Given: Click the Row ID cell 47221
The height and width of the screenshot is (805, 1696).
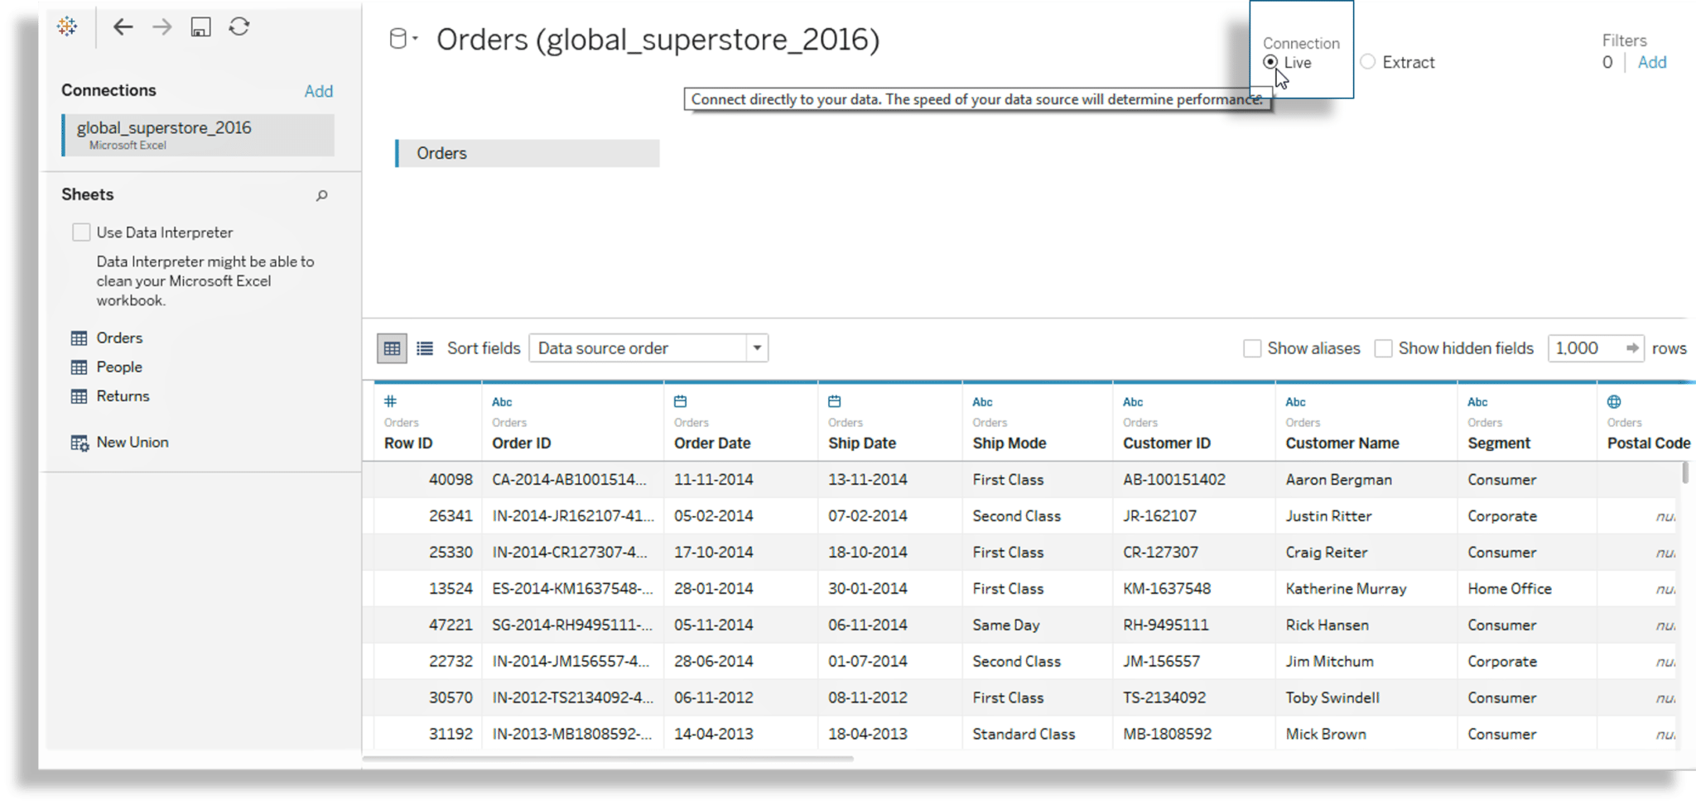Looking at the screenshot, I should tap(450, 625).
